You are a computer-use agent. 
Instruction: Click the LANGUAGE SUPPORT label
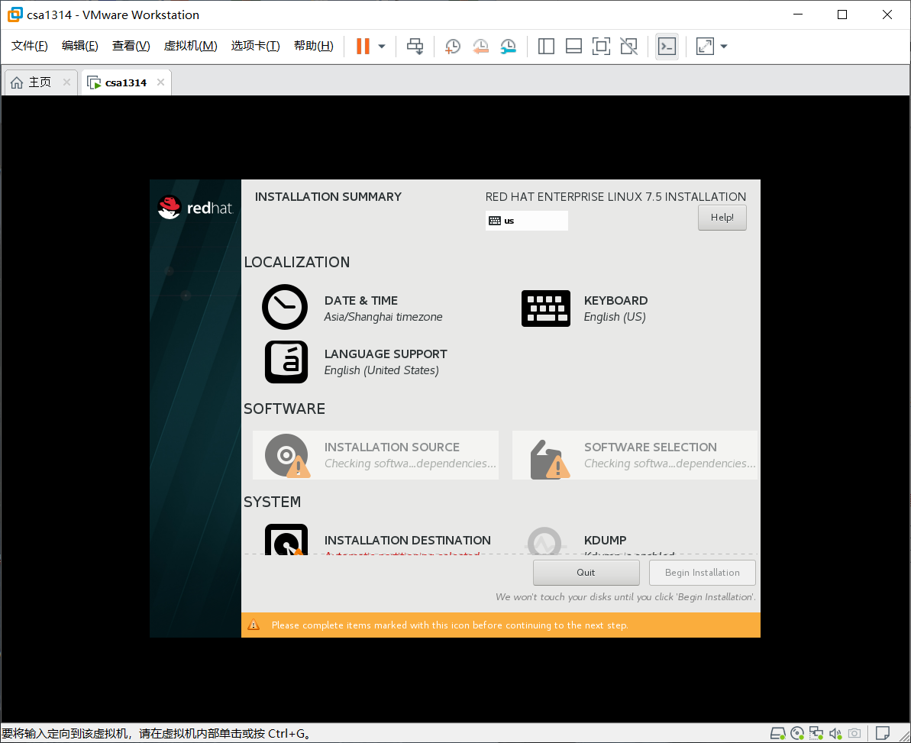click(x=386, y=354)
